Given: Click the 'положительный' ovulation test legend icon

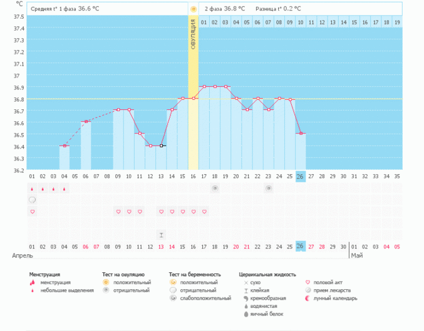Looking at the screenshot, I should pos(105,282).
